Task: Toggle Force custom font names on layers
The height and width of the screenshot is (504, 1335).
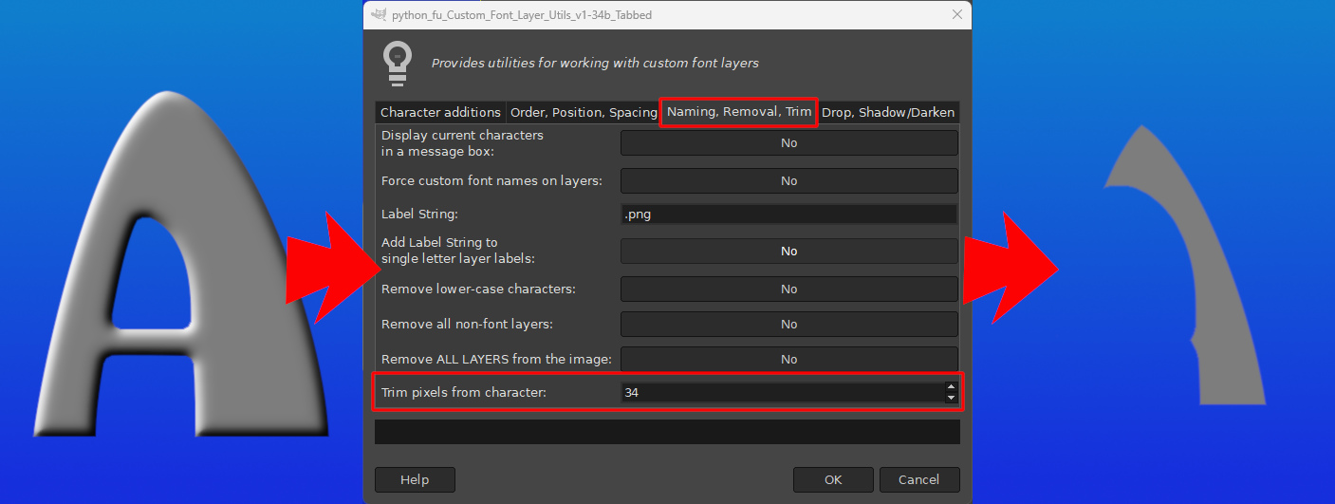Action: [788, 181]
